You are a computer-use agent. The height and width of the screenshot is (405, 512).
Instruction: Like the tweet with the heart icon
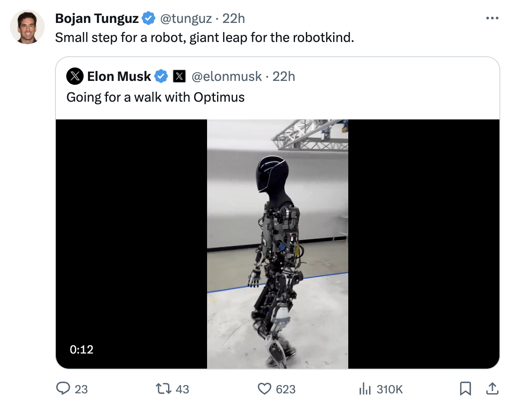264,389
